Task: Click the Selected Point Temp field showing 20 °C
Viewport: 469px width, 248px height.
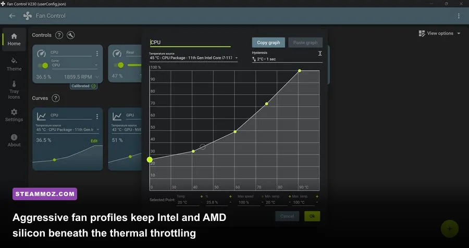Action: pos(188,202)
